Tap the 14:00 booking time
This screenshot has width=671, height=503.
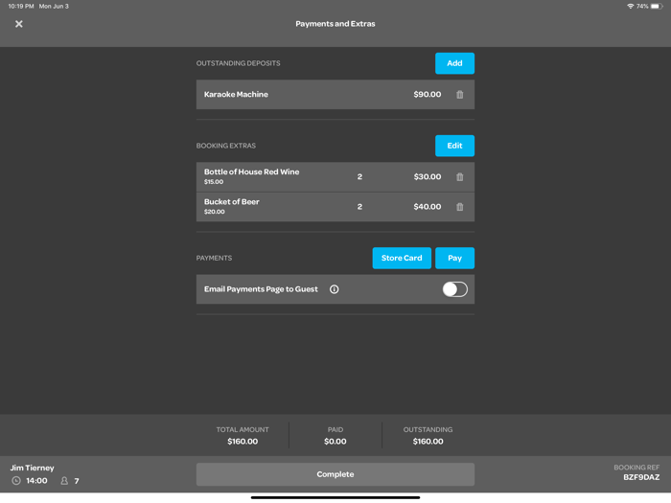point(36,481)
